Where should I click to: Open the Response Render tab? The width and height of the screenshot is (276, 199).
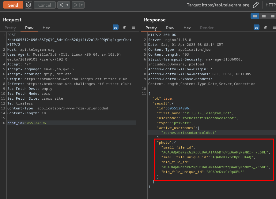(207, 28)
